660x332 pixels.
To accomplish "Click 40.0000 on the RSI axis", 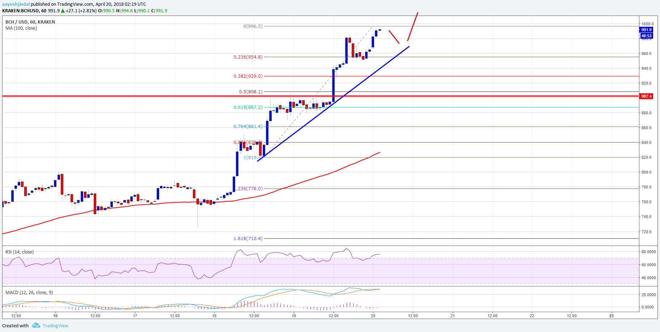I will click(x=648, y=278).
